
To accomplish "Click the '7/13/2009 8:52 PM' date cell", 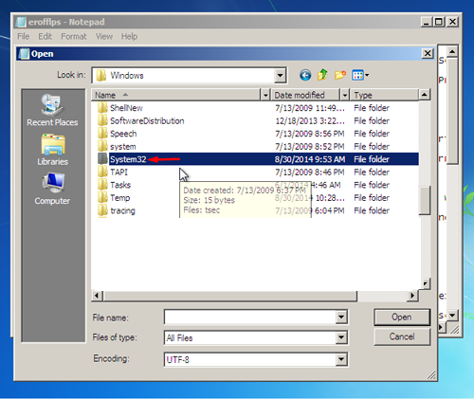I will pyautogui.click(x=310, y=147).
